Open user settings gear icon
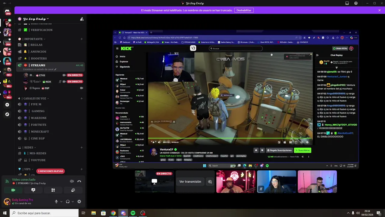This screenshot has width=385, height=217. [x=79, y=202]
